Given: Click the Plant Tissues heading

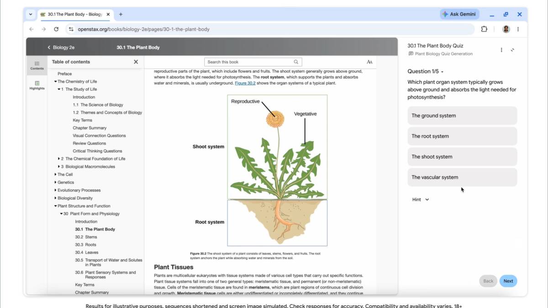Looking at the screenshot, I should coord(174,267).
